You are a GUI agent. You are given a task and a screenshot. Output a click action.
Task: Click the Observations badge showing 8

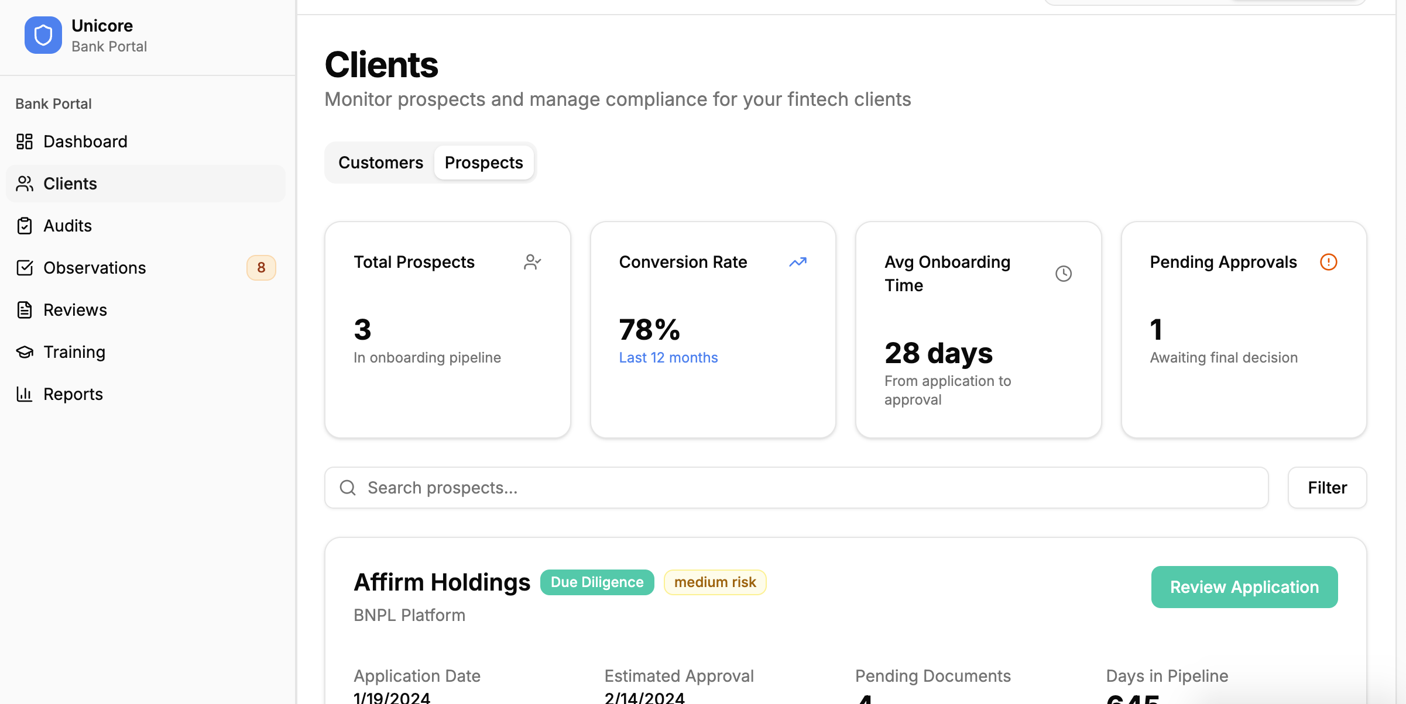pos(261,268)
